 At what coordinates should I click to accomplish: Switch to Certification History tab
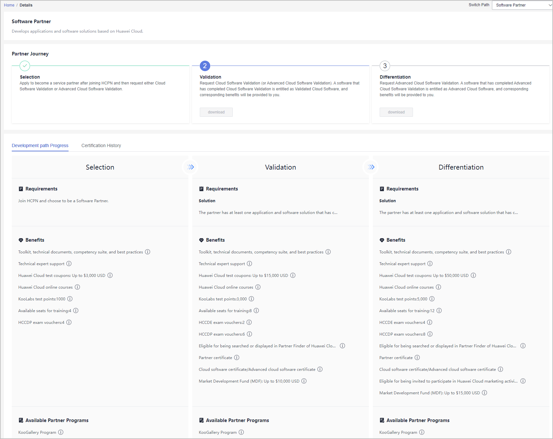[101, 145]
